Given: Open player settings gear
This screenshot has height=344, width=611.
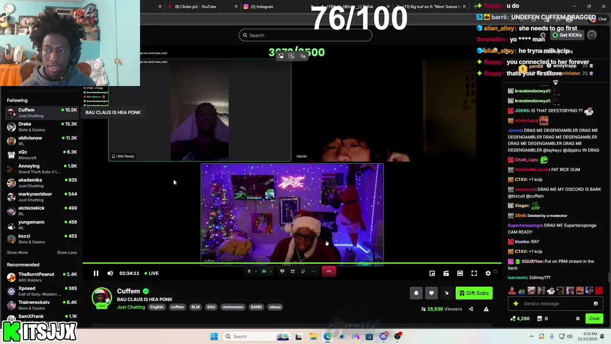Looking at the screenshot, I should (488, 273).
